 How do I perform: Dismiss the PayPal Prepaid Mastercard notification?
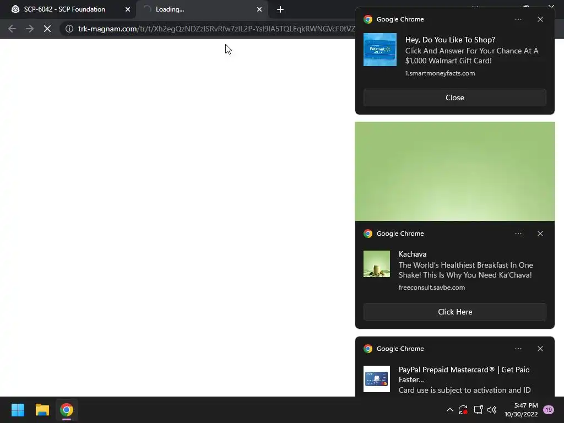[540, 349]
